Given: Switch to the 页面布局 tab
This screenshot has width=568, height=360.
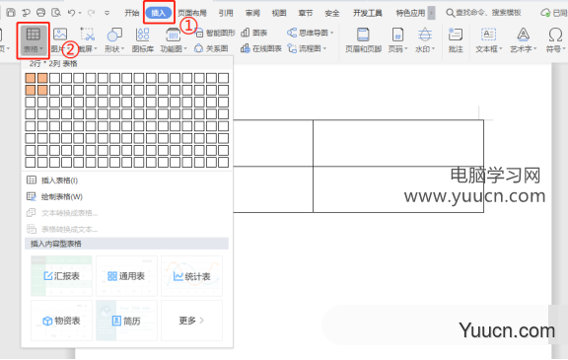Looking at the screenshot, I should pos(192,13).
